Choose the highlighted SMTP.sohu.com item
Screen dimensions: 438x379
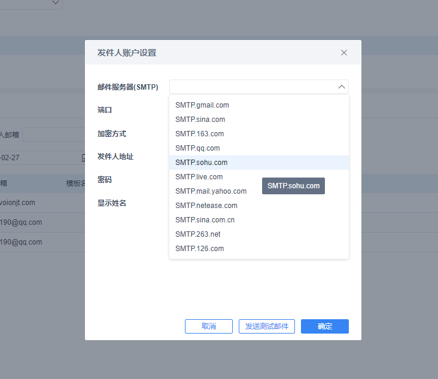(x=259, y=163)
